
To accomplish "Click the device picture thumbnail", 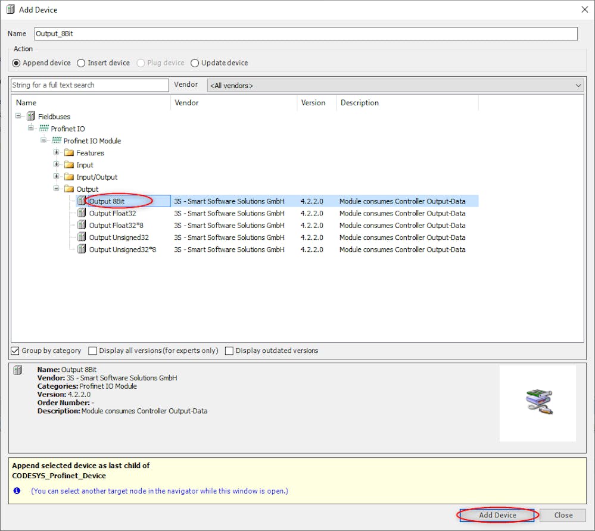I will 538,403.
